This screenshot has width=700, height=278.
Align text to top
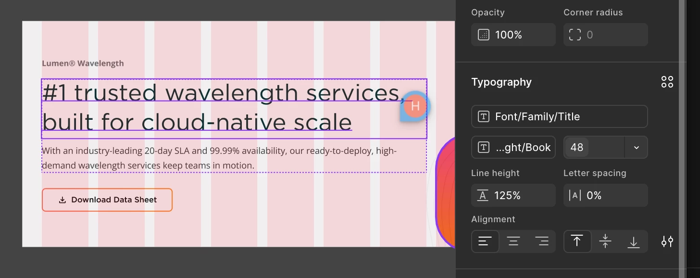click(x=577, y=241)
